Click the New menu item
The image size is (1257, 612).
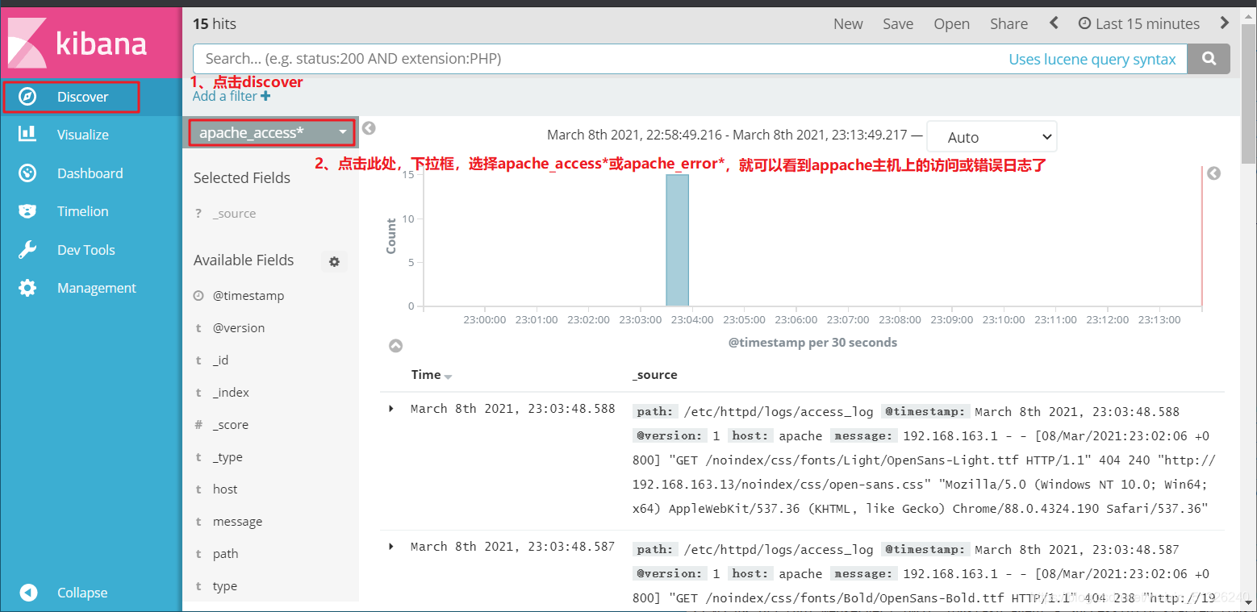pos(848,23)
